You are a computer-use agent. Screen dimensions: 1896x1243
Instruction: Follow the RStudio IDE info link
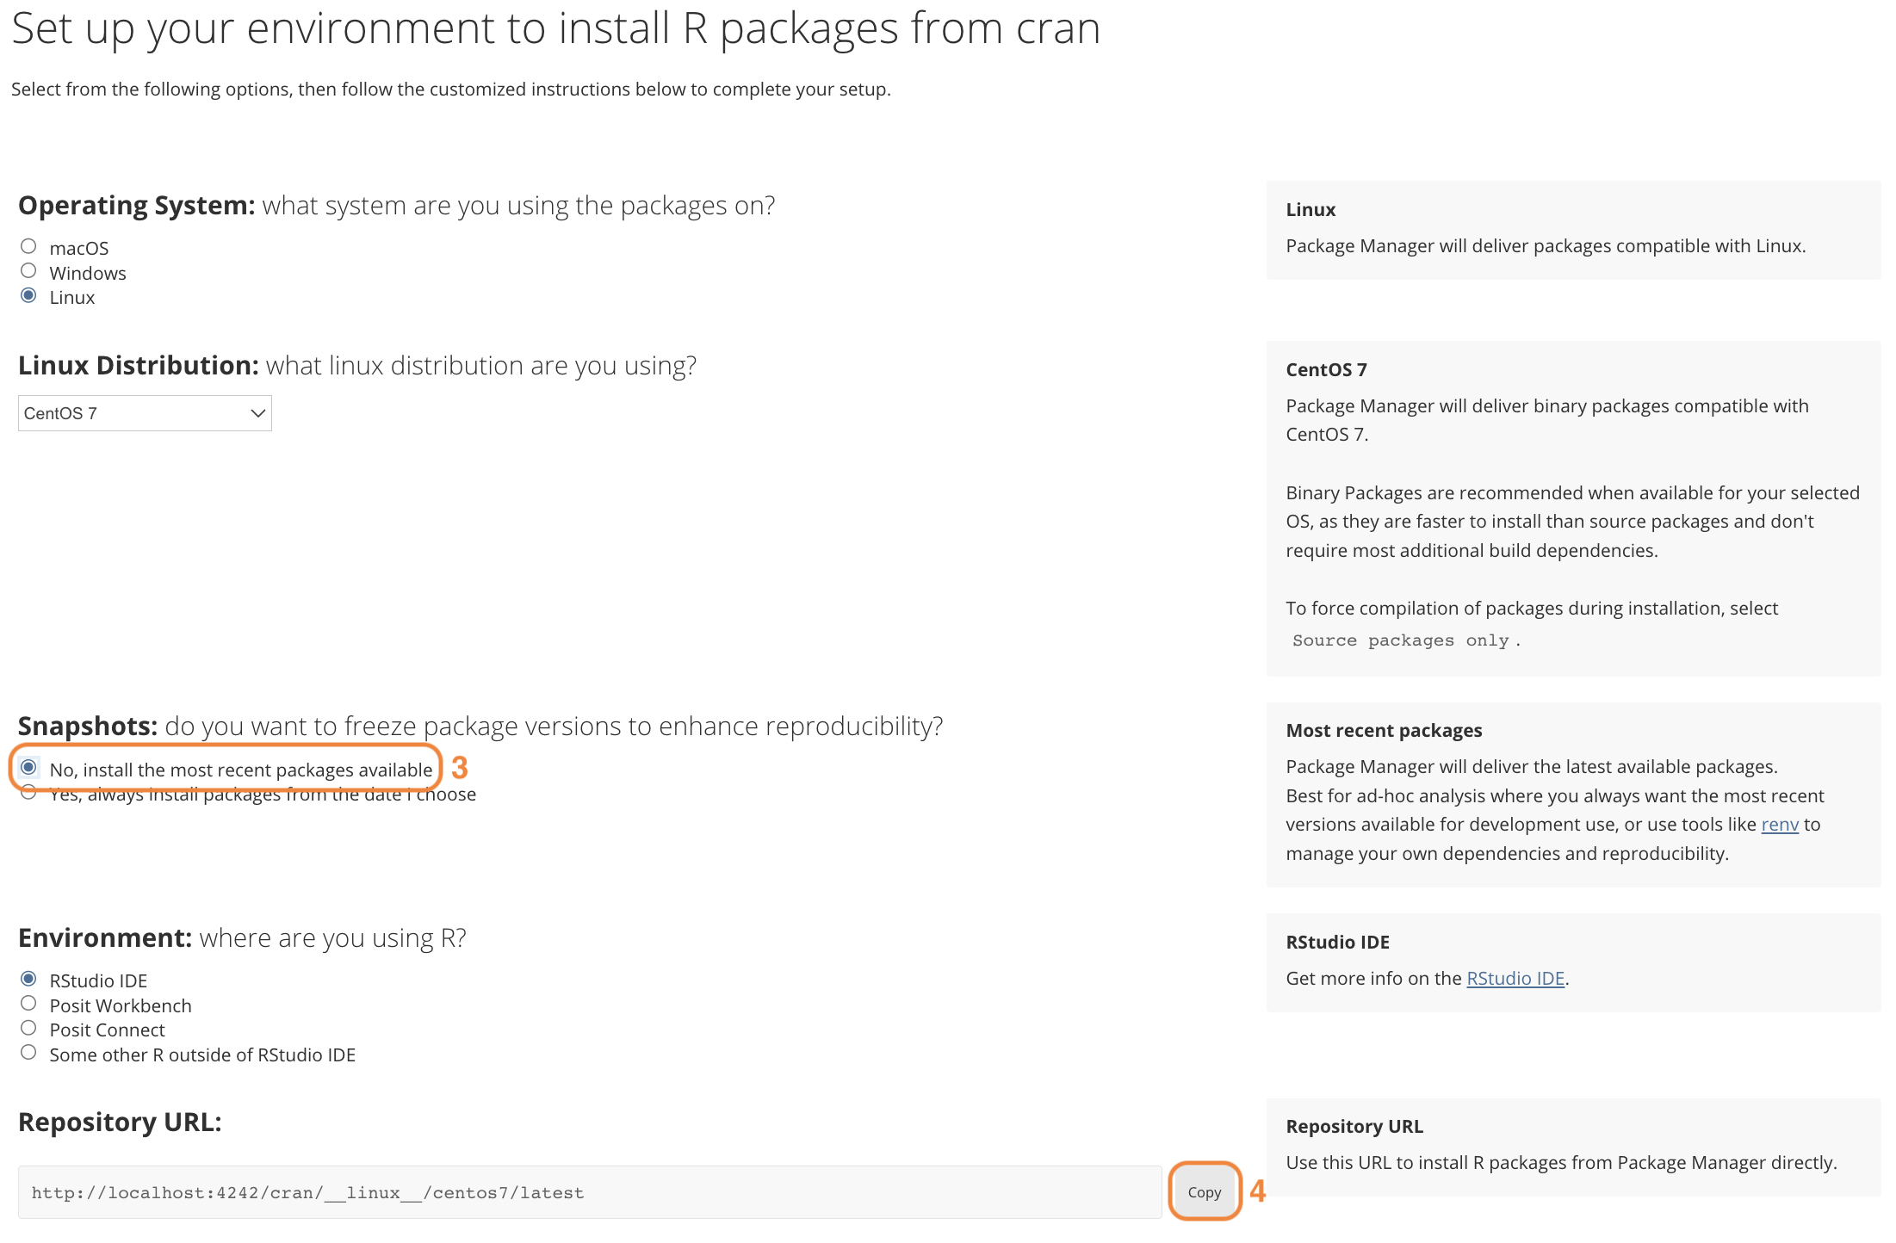(1515, 979)
